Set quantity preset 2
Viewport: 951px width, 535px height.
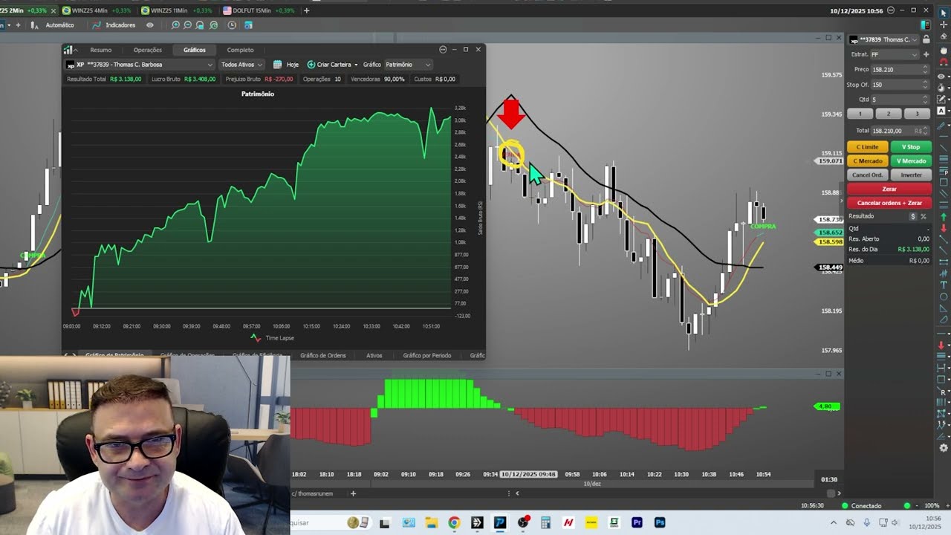click(889, 114)
